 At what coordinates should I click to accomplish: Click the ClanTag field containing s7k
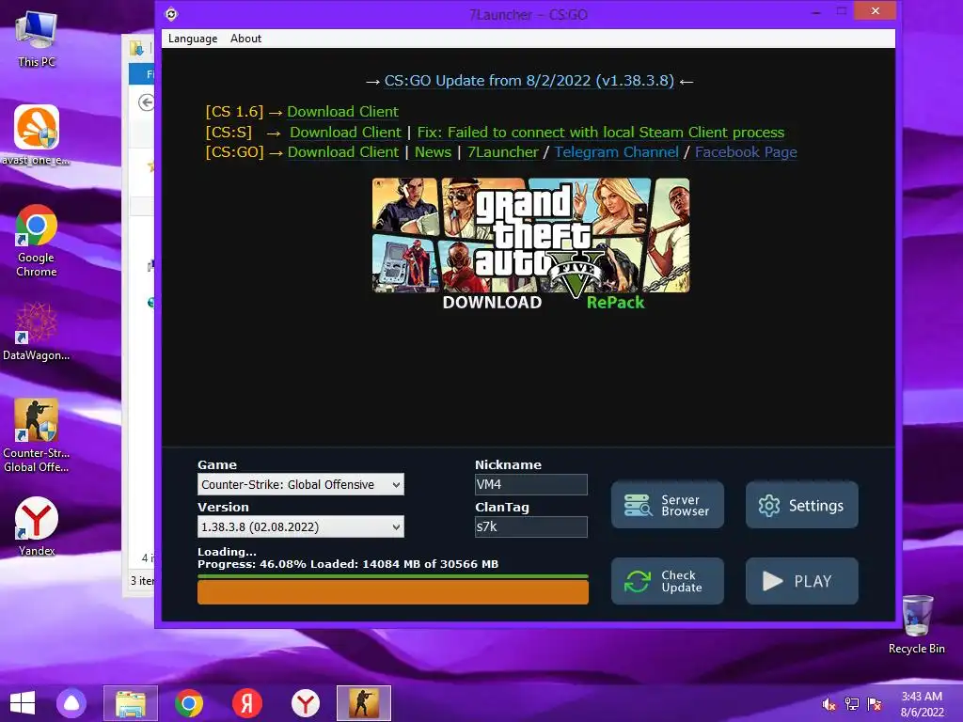pos(530,526)
